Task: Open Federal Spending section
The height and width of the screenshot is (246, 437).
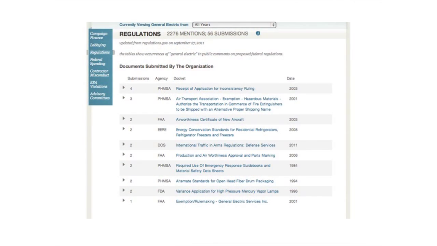Action: (x=98, y=61)
